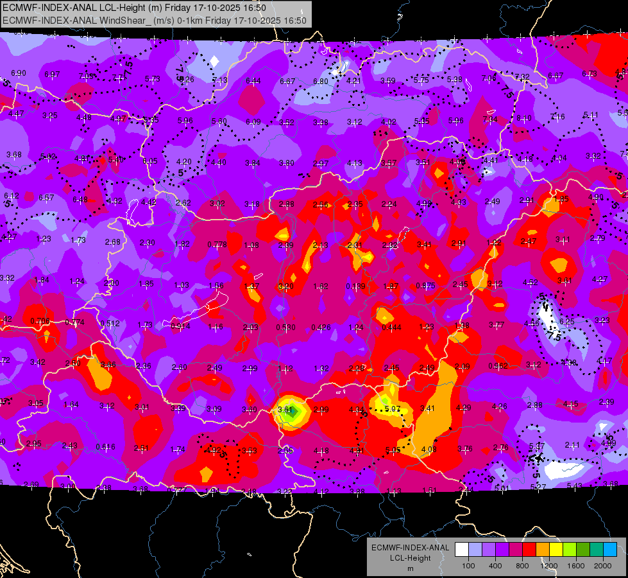Click the wind shear value '3.53'
Viewport: 628px width, 578px height.
[x=249, y=450]
